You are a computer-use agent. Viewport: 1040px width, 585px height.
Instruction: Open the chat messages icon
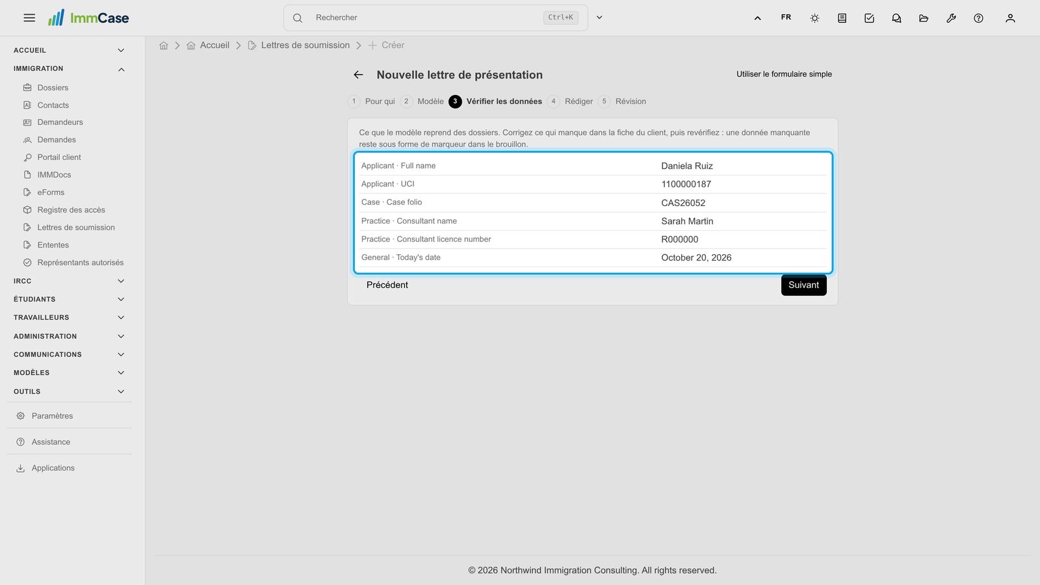coord(896,18)
